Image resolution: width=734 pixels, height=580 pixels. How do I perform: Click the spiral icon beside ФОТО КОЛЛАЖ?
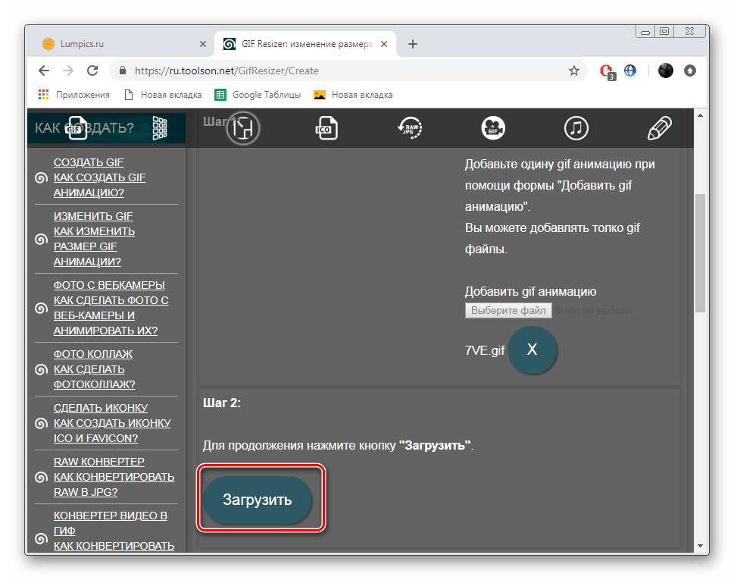(x=41, y=370)
